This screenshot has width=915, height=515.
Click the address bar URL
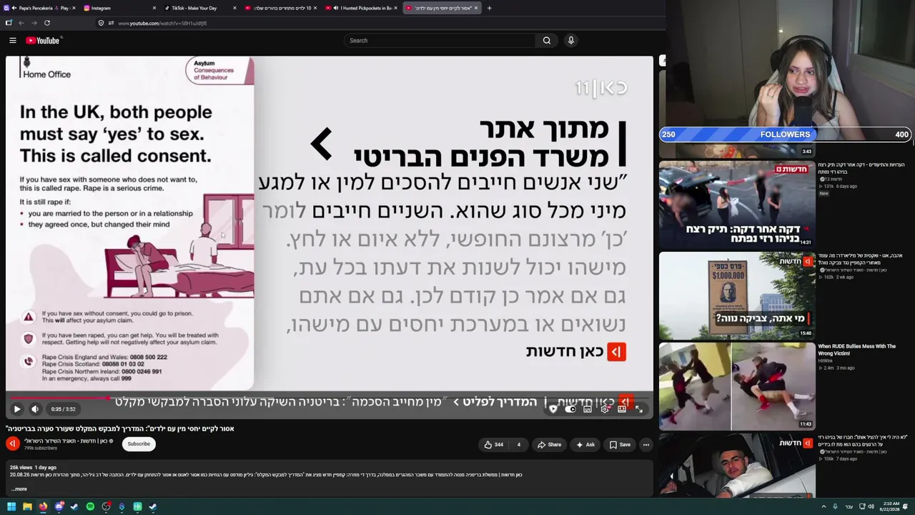pos(162,23)
